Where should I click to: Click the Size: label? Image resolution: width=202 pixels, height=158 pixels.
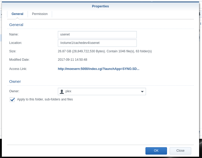click(x=13, y=51)
